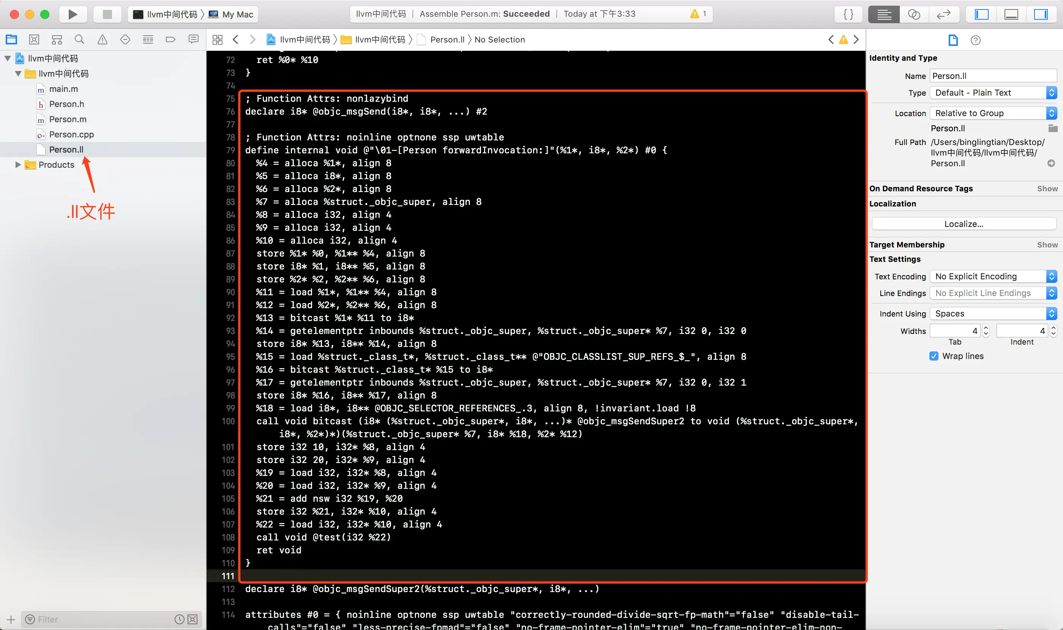
Task: Open the Issue navigator warning triangle icon
Action: (x=103, y=39)
